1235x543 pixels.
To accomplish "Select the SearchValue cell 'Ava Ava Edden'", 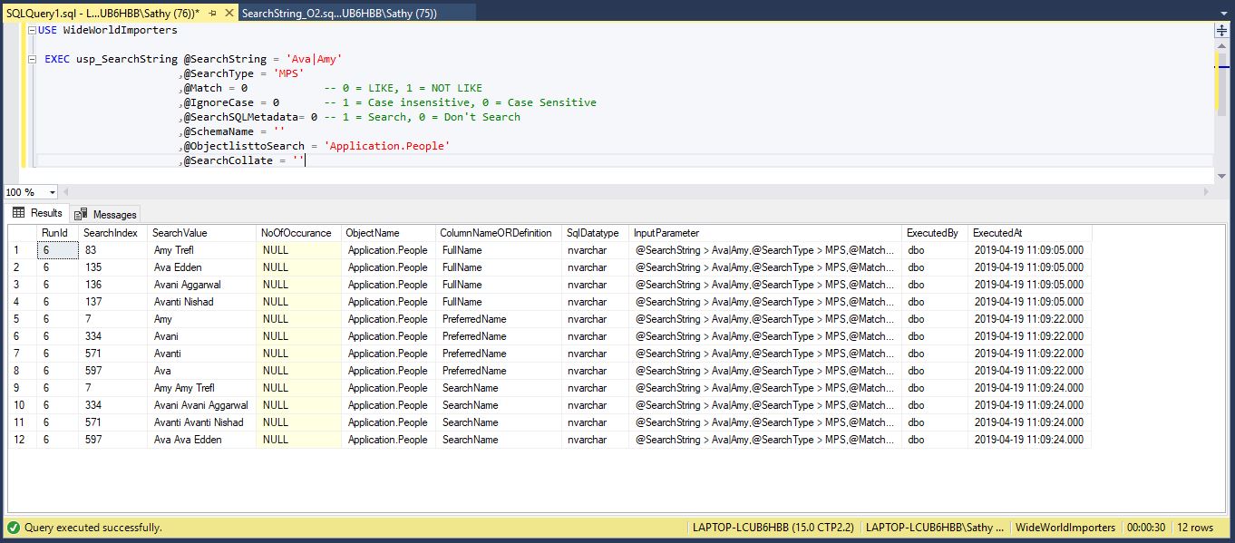I will click(x=201, y=440).
